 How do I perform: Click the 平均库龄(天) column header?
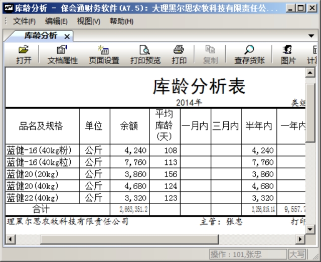tap(165, 126)
